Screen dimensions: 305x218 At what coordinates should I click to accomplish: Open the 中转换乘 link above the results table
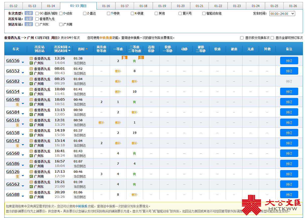[x=106, y=38]
